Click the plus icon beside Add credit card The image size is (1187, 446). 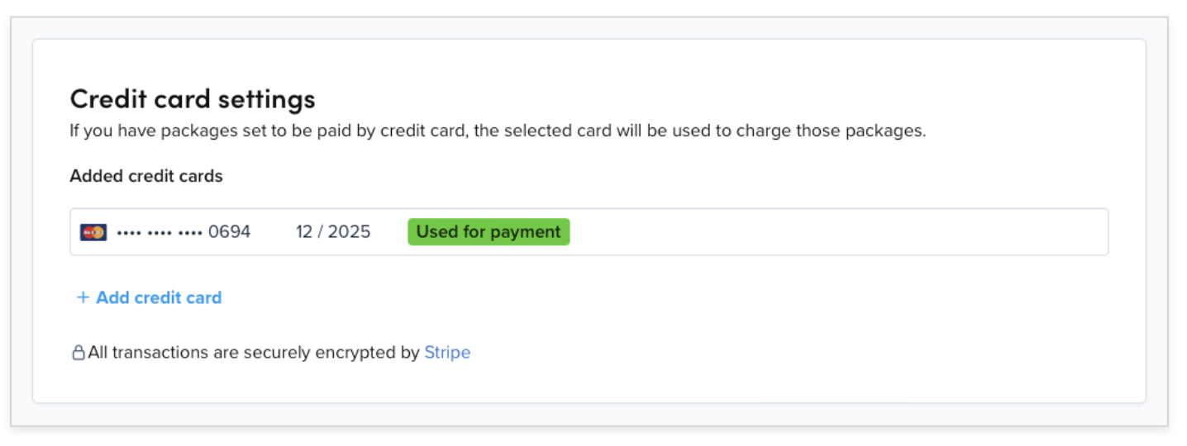tap(83, 297)
